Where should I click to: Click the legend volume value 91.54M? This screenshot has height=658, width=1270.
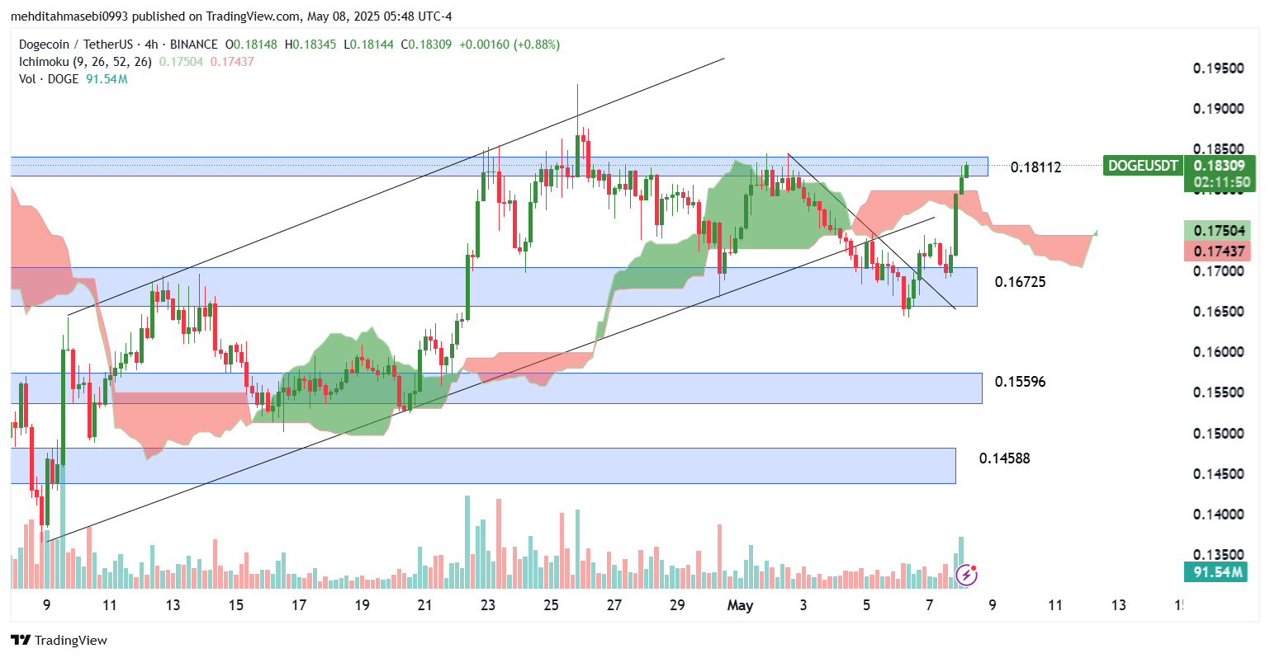(107, 79)
